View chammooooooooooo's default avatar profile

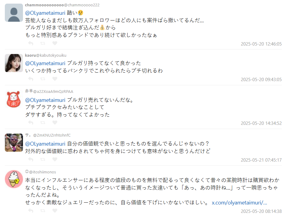[x=14, y=13]
